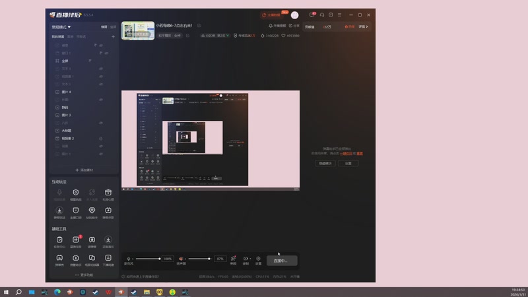Screen dimensions: 528x297
Task: Open the settings gear in the bottom bar
Action: [x=258, y=259]
